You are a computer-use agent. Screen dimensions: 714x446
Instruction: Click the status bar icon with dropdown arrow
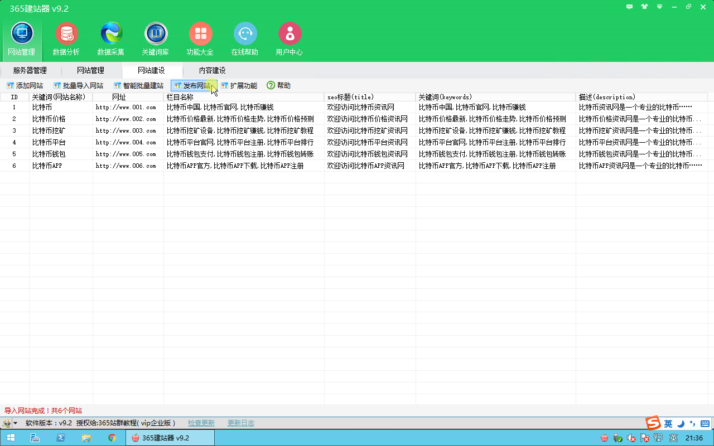10,423
